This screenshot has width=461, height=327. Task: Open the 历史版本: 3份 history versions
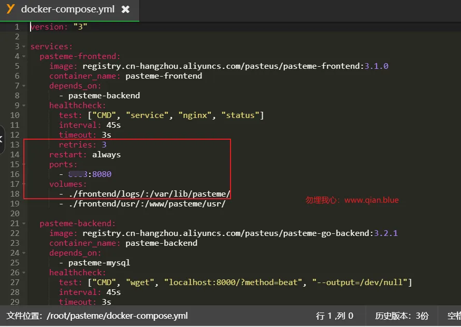pyautogui.click(x=401, y=316)
